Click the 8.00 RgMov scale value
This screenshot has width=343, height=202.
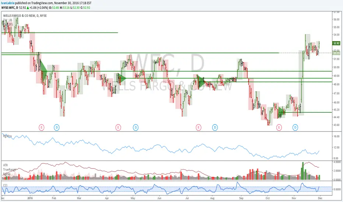(336, 158)
